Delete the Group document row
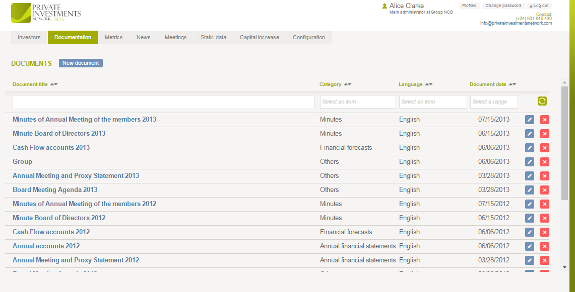Screen dimensions: 575x292 [x=544, y=162]
